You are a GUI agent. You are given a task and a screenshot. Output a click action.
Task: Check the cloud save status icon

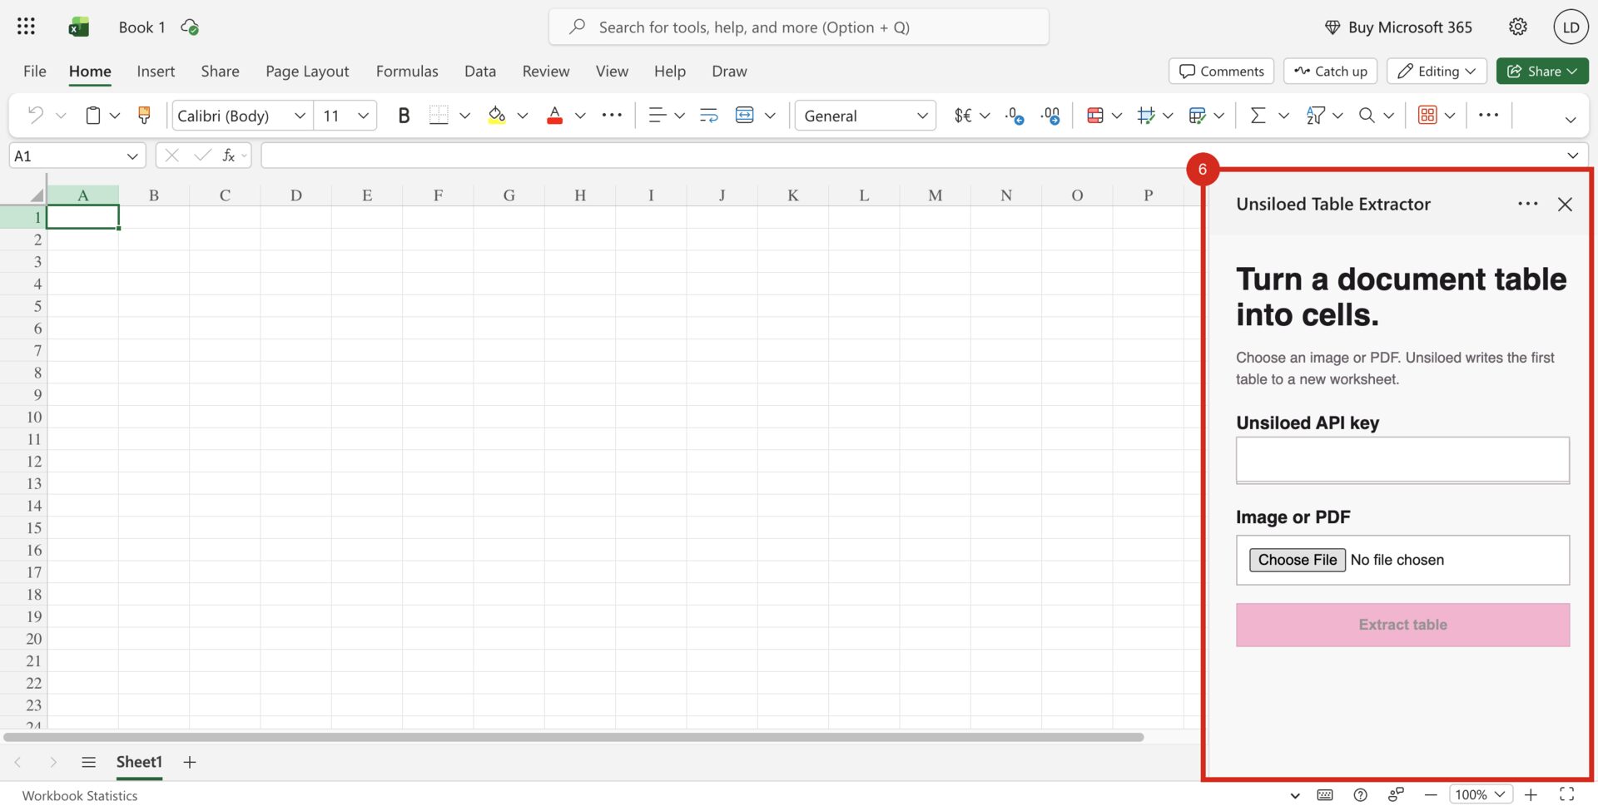tap(190, 27)
